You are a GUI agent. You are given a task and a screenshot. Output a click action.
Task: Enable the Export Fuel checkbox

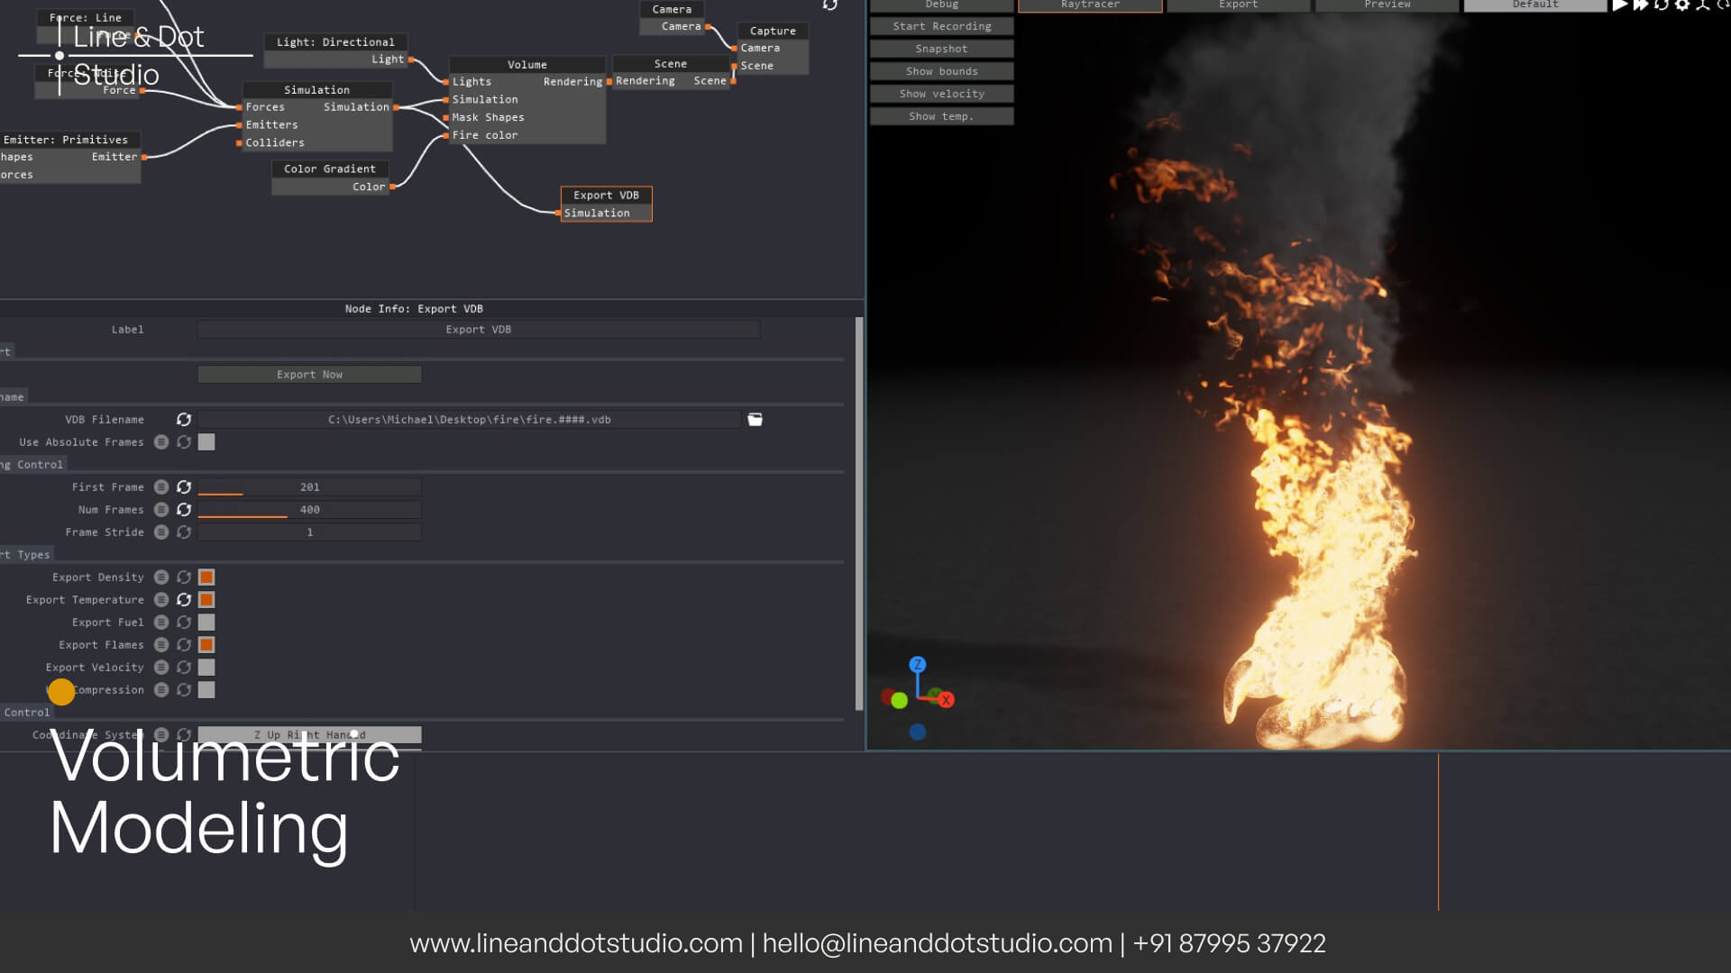tap(206, 623)
